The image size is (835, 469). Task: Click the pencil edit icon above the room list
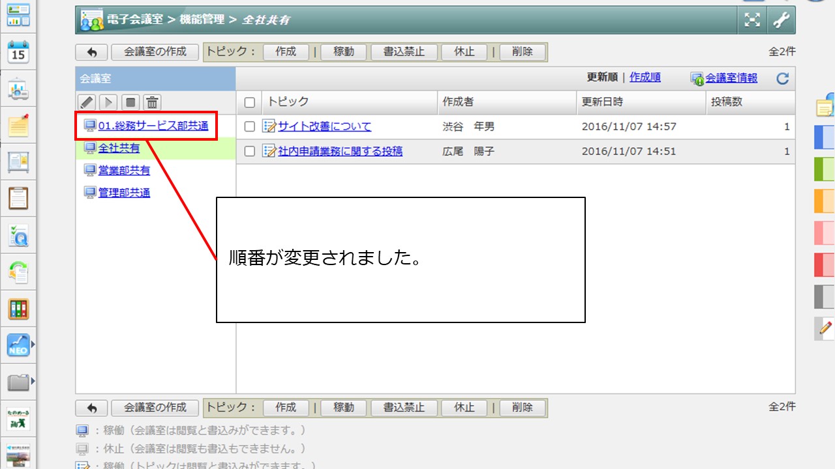pyautogui.click(x=87, y=102)
